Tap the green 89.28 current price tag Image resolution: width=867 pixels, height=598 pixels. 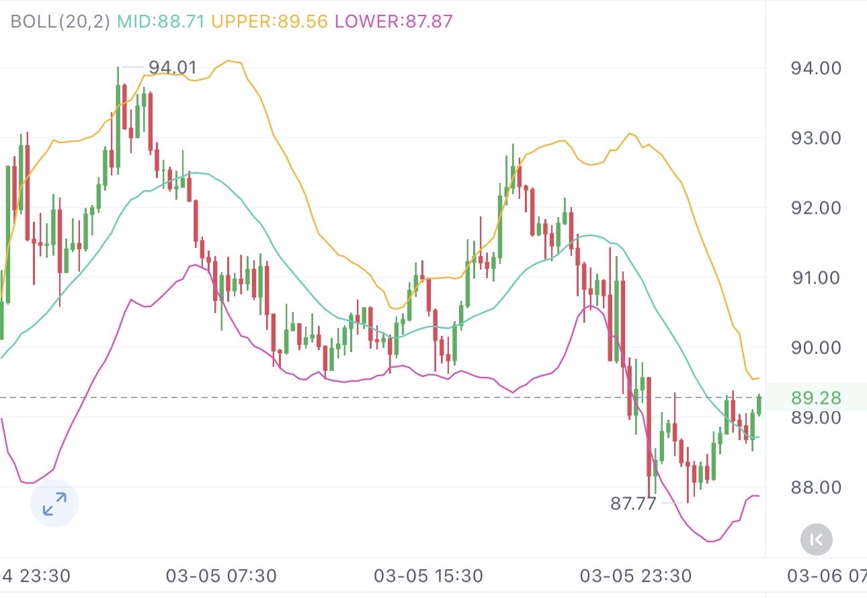point(817,398)
